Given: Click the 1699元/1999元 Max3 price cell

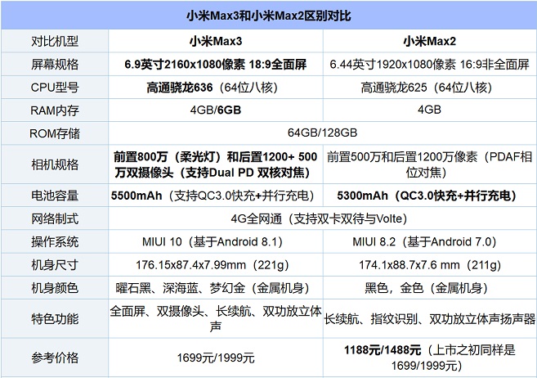Looking at the screenshot, I should [x=216, y=358].
